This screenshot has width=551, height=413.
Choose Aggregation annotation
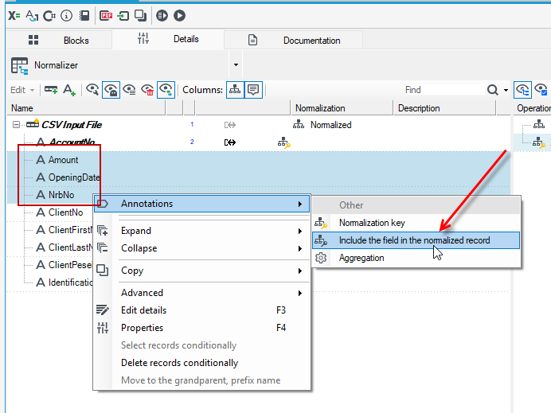pyautogui.click(x=416, y=258)
